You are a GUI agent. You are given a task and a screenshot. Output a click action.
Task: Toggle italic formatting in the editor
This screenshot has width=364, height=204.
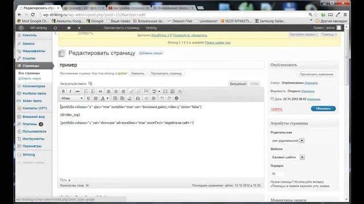71,91
